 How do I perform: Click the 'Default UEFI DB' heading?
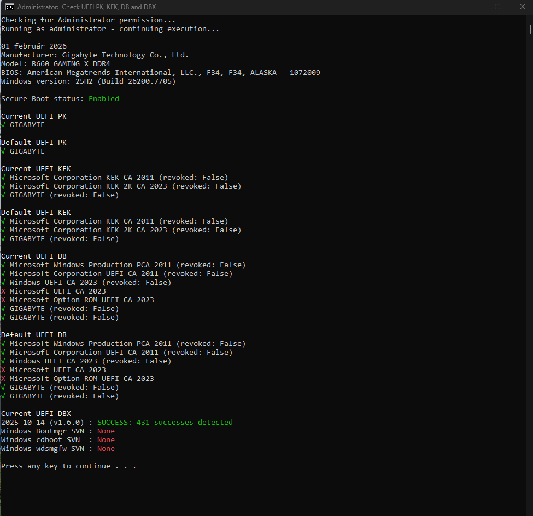pyautogui.click(x=34, y=335)
